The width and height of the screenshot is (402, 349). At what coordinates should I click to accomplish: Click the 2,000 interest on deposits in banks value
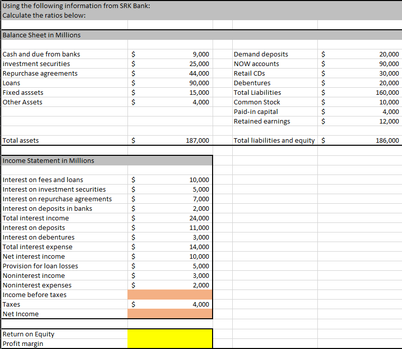pos(170,208)
